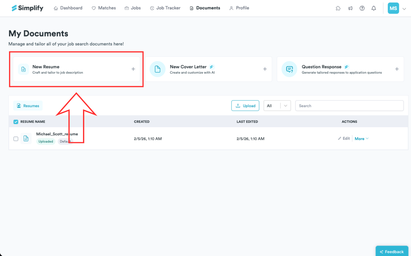Click the Uploaded tag

pos(46,142)
